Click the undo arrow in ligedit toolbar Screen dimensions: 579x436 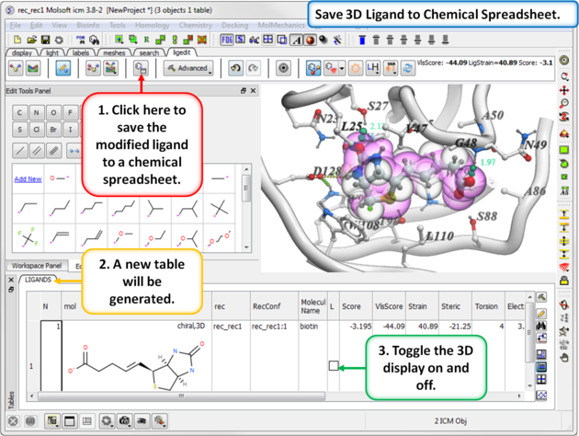(x=233, y=68)
